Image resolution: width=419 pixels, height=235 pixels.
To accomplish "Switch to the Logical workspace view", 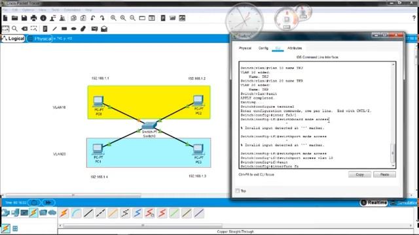I will point(13,39).
